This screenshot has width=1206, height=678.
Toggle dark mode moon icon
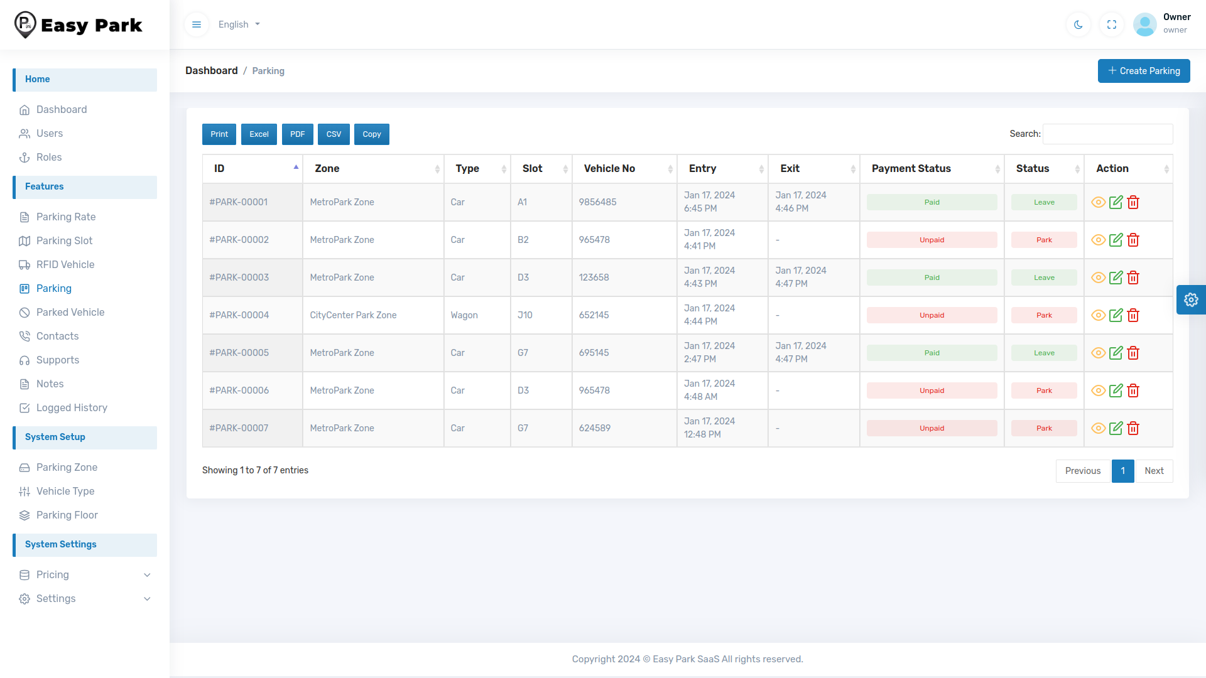coord(1078,24)
